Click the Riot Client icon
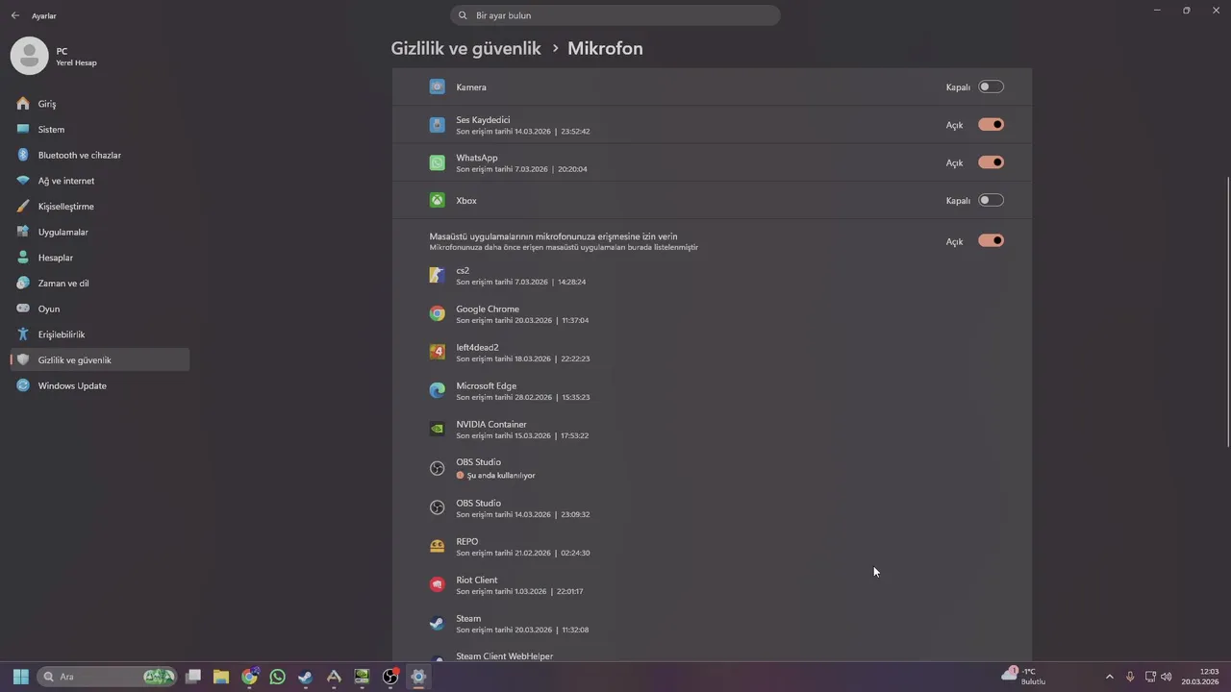Image resolution: width=1231 pixels, height=692 pixels. 438,584
